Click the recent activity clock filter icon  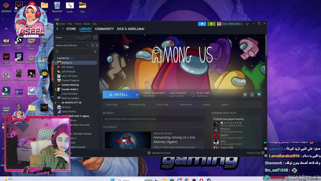click(x=93, y=45)
